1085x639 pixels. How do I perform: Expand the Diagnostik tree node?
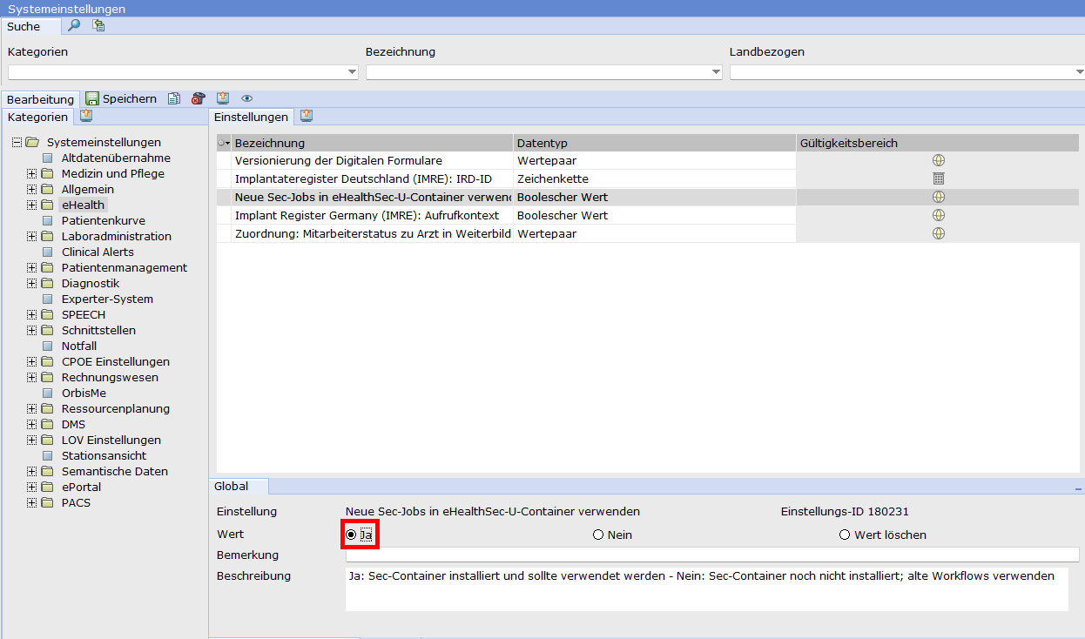(31, 283)
